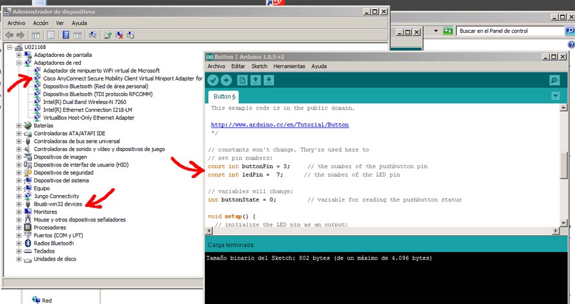Select Dispositivo Bluetooth (Red de área personal)
575x304 pixels.
[x=95, y=86]
